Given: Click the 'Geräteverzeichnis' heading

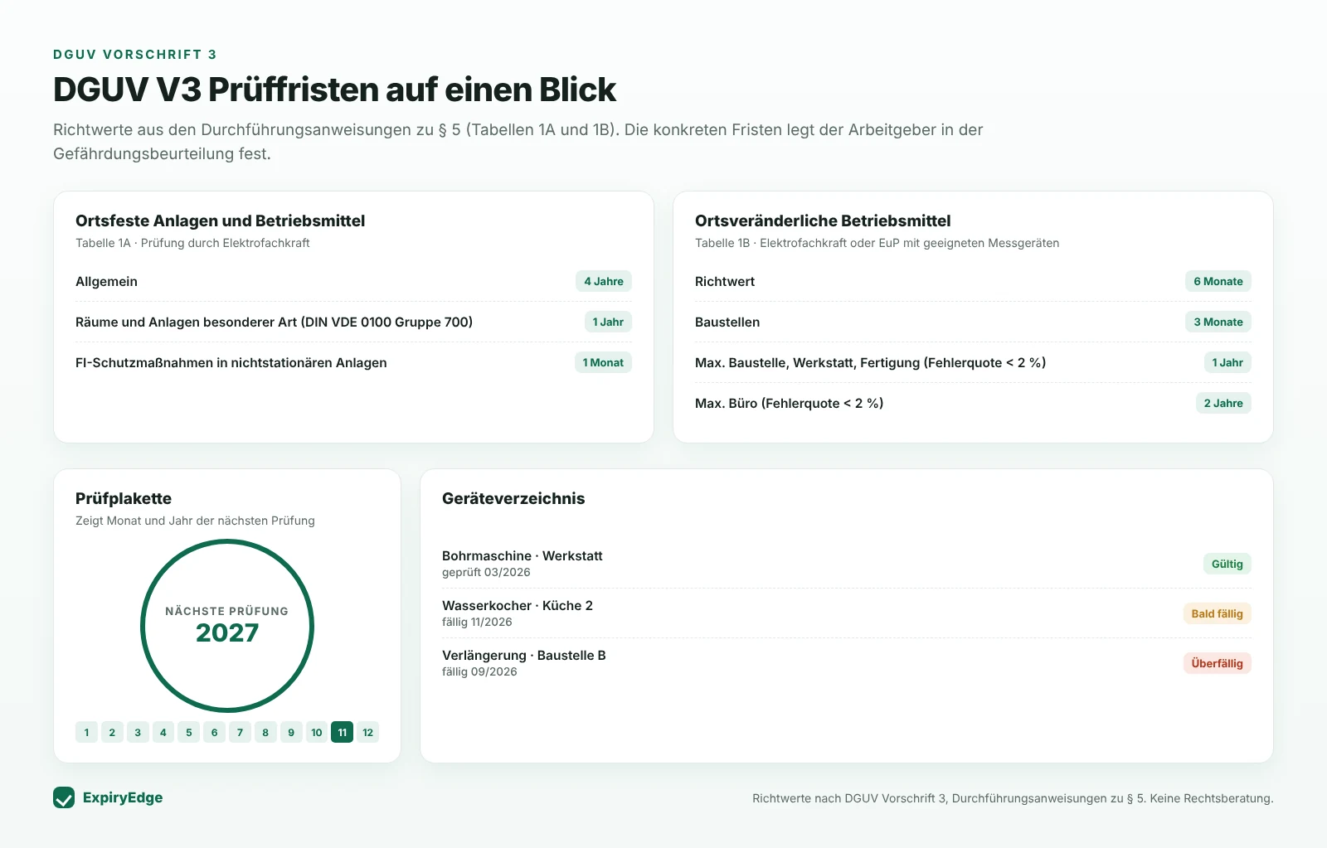Looking at the screenshot, I should pos(513,498).
